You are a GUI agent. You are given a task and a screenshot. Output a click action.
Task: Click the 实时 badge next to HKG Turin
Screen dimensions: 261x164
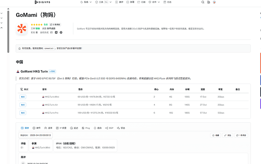point(52,71)
